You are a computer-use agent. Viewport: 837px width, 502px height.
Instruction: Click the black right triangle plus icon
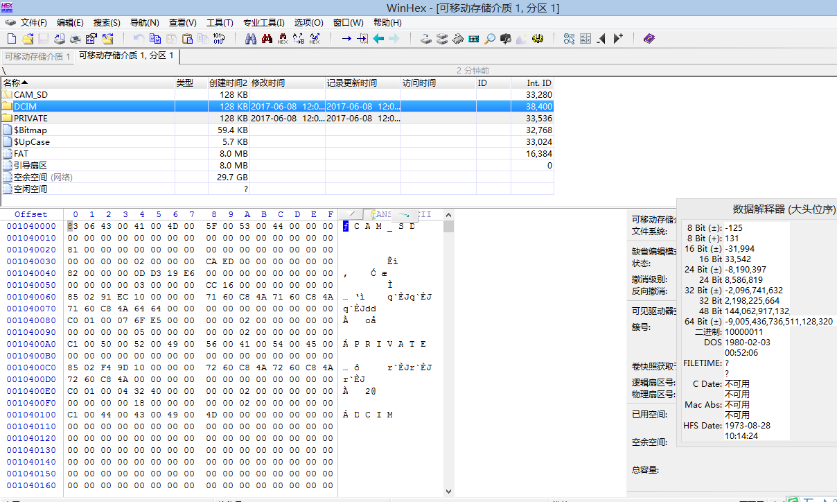[x=618, y=39]
